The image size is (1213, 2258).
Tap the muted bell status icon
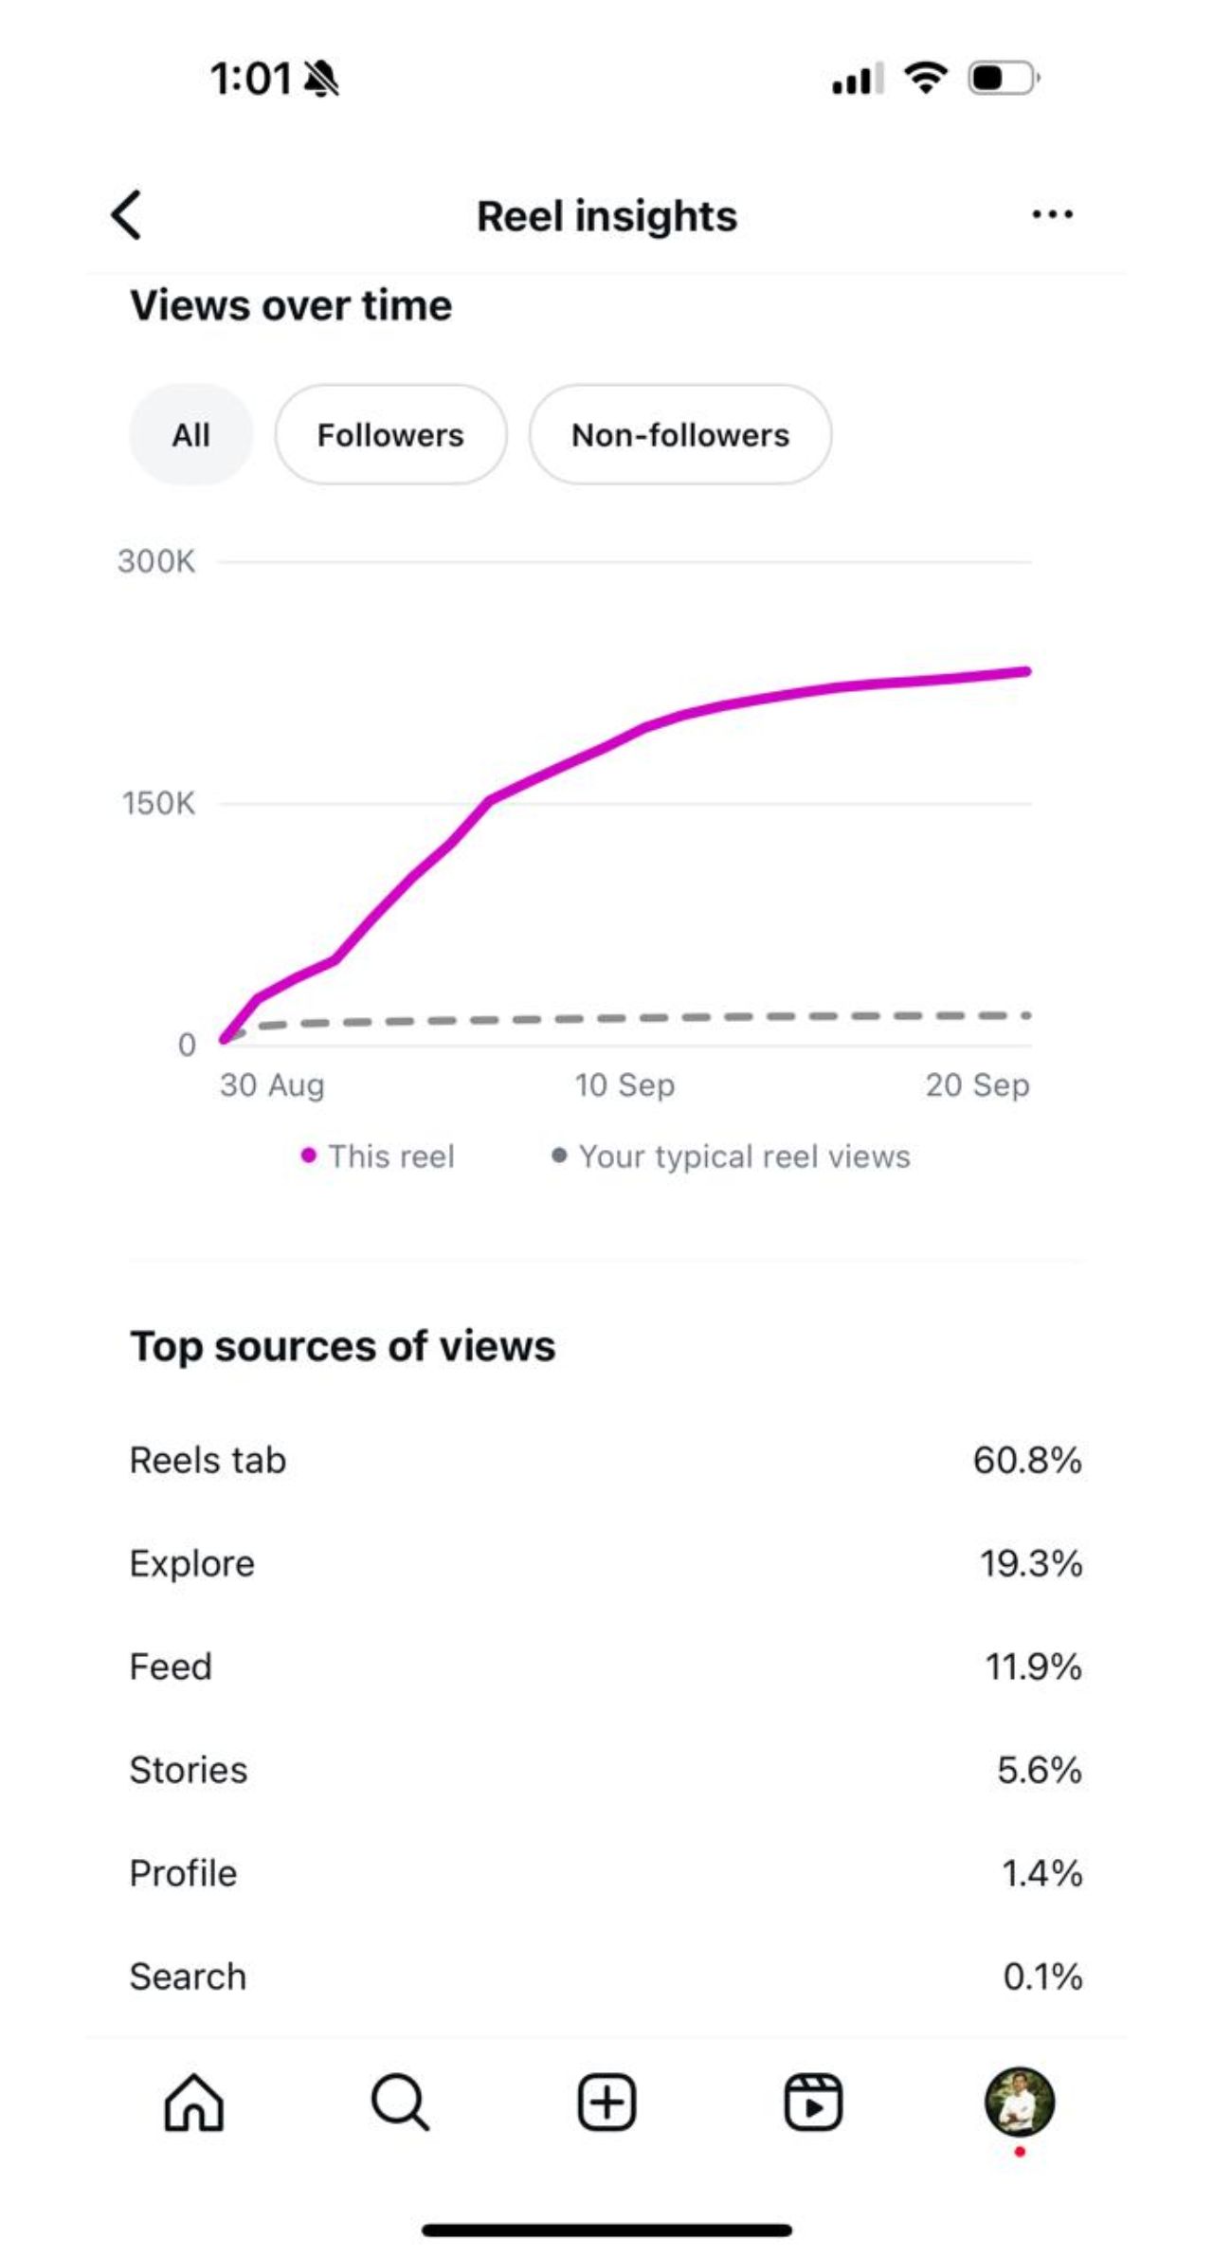[x=321, y=79]
